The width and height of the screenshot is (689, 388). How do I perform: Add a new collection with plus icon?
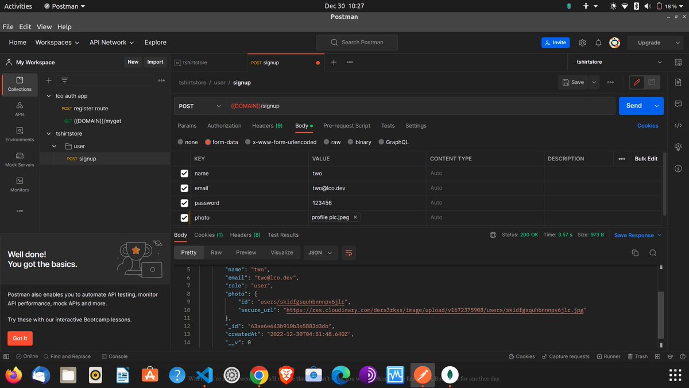tap(49, 80)
